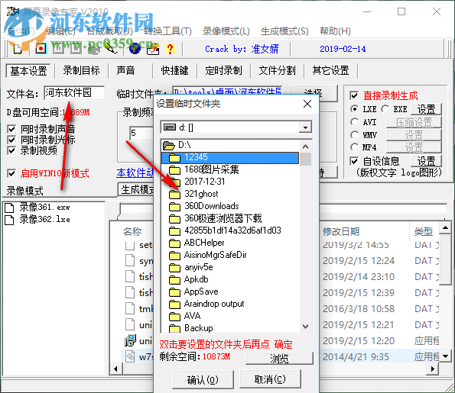This screenshot has width=455, height=393.
Task: Click 取消(C) button in dialog
Action: point(270,379)
